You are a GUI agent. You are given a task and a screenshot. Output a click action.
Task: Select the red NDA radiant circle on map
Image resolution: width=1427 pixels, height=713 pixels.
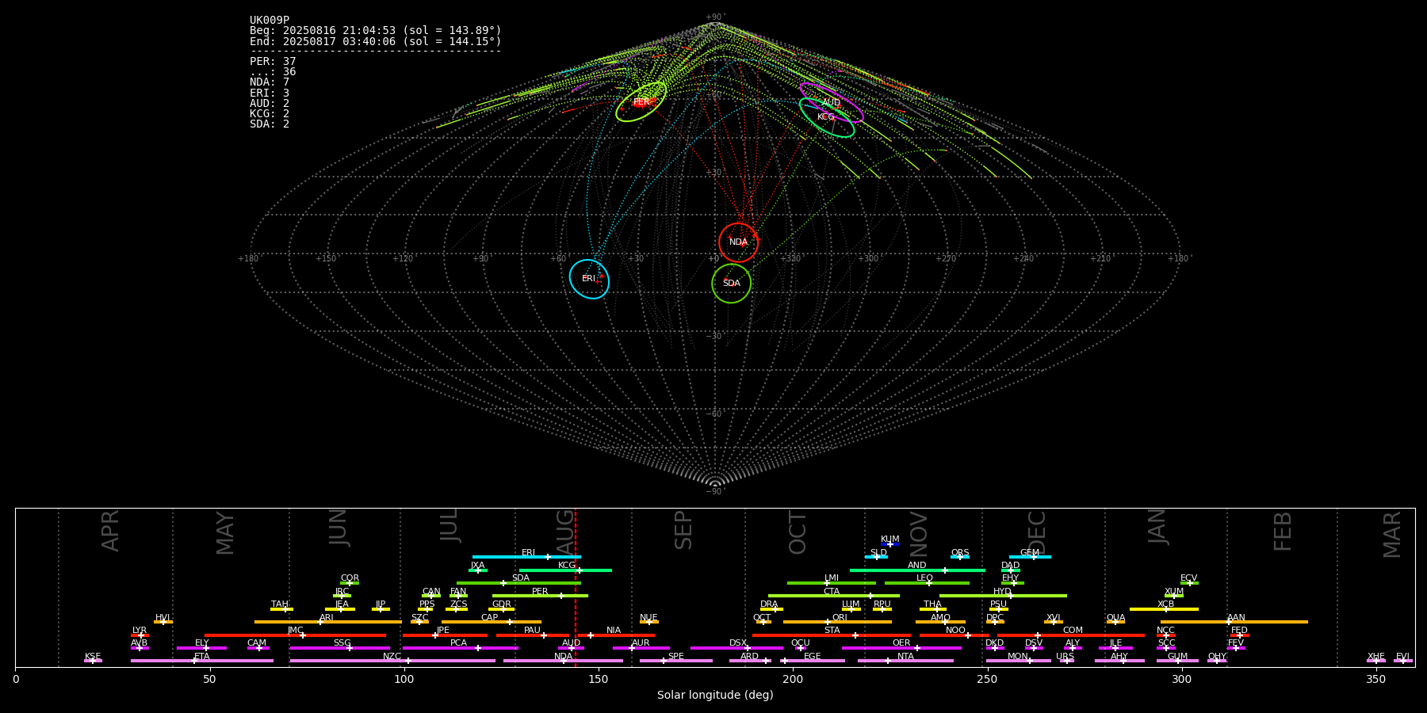pyautogui.click(x=738, y=242)
